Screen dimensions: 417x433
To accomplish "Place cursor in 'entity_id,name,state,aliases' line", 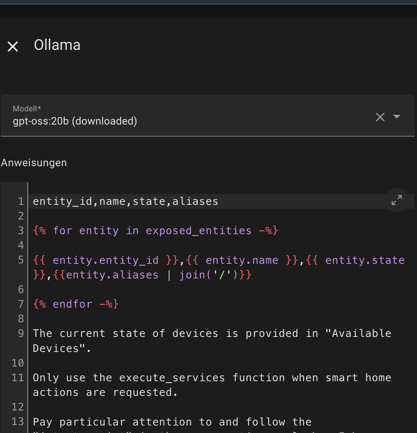I will [125, 201].
